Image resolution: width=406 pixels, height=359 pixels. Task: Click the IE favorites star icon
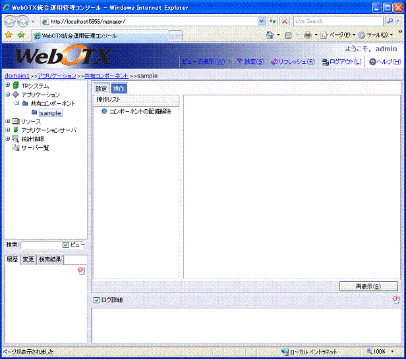(x=8, y=35)
